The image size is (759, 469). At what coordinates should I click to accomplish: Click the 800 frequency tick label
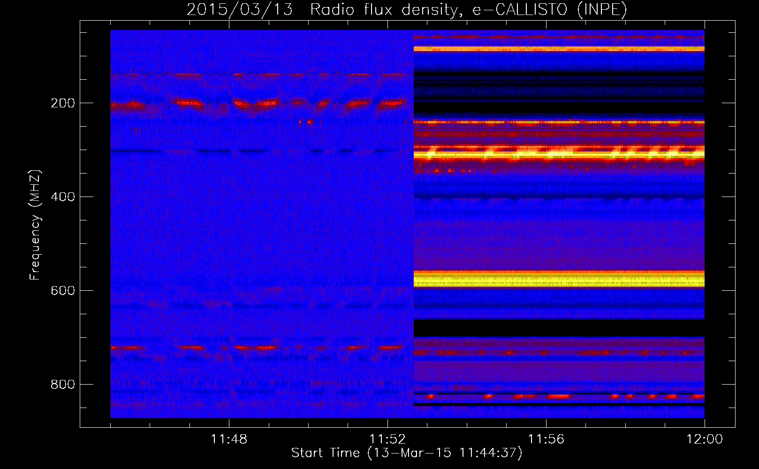pyautogui.click(x=63, y=385)
